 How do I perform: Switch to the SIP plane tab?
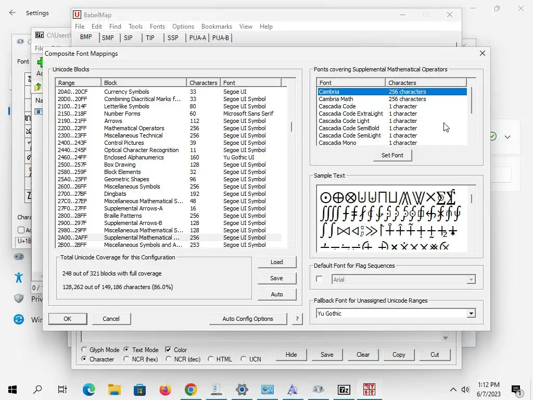[x=128, y=37]
